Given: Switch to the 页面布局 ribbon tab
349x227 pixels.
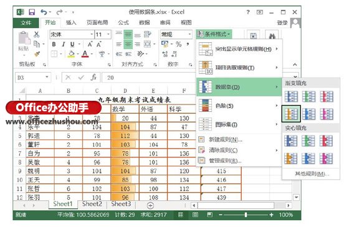Looking at the screenshot, I should click(97, 22).
